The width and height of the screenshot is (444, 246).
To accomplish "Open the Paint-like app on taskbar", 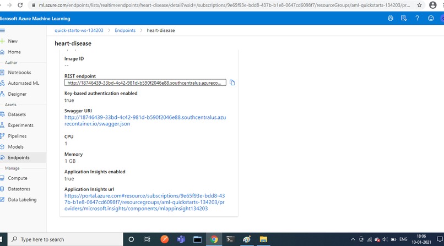I will point(247,239).
